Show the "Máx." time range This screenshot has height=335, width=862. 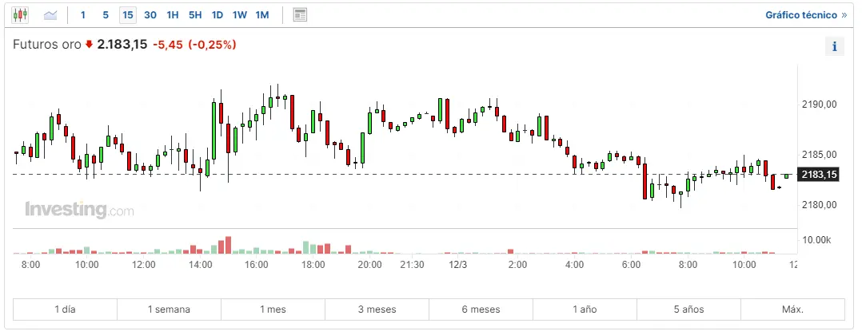[792, 309]
